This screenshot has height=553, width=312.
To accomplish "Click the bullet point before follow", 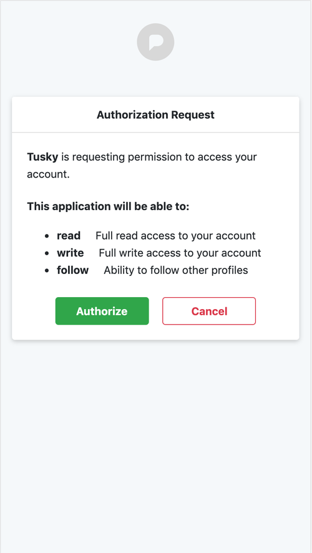I will (x=47, y=271).
